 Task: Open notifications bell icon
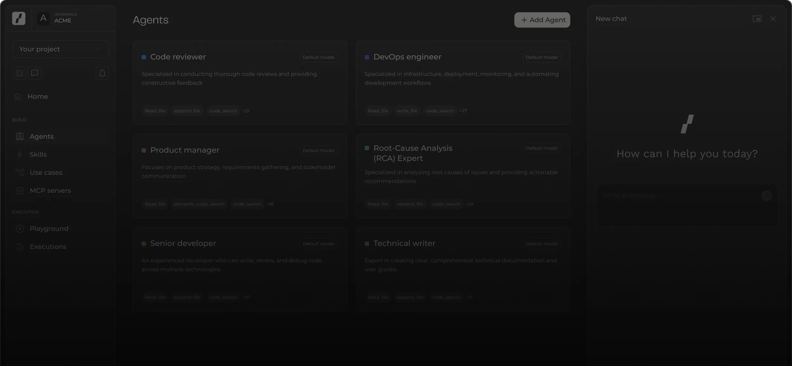(102, 73)
